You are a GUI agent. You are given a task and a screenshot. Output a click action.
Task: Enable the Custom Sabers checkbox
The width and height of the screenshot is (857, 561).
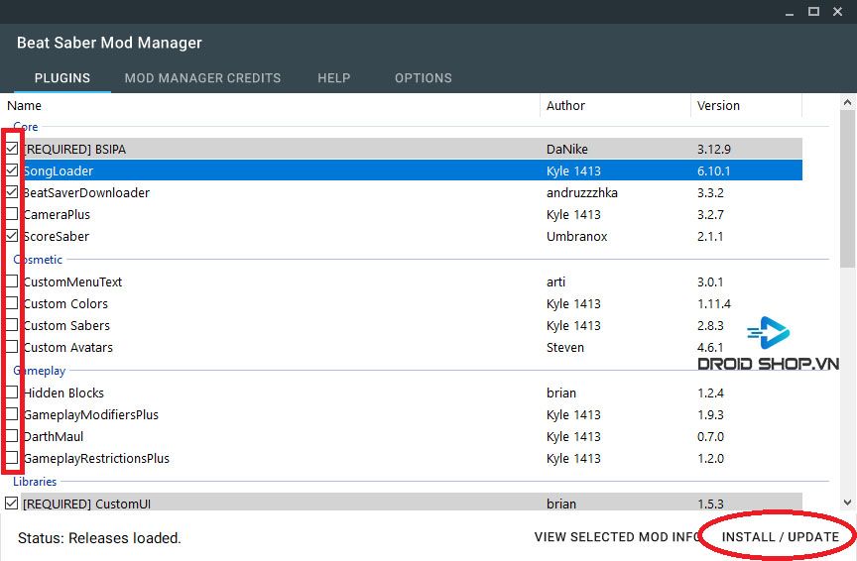tap(12, 325)
